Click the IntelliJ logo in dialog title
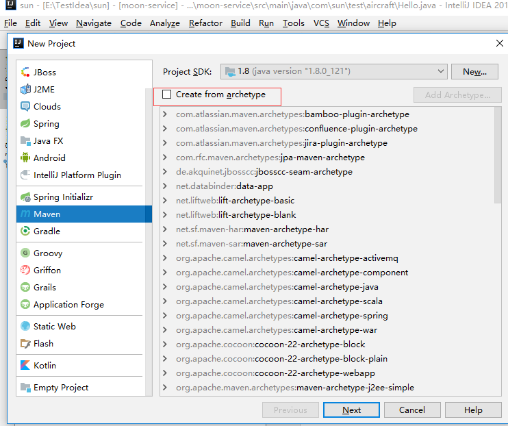The height and width of the screenshot is (426, 508). click(18, 43)
